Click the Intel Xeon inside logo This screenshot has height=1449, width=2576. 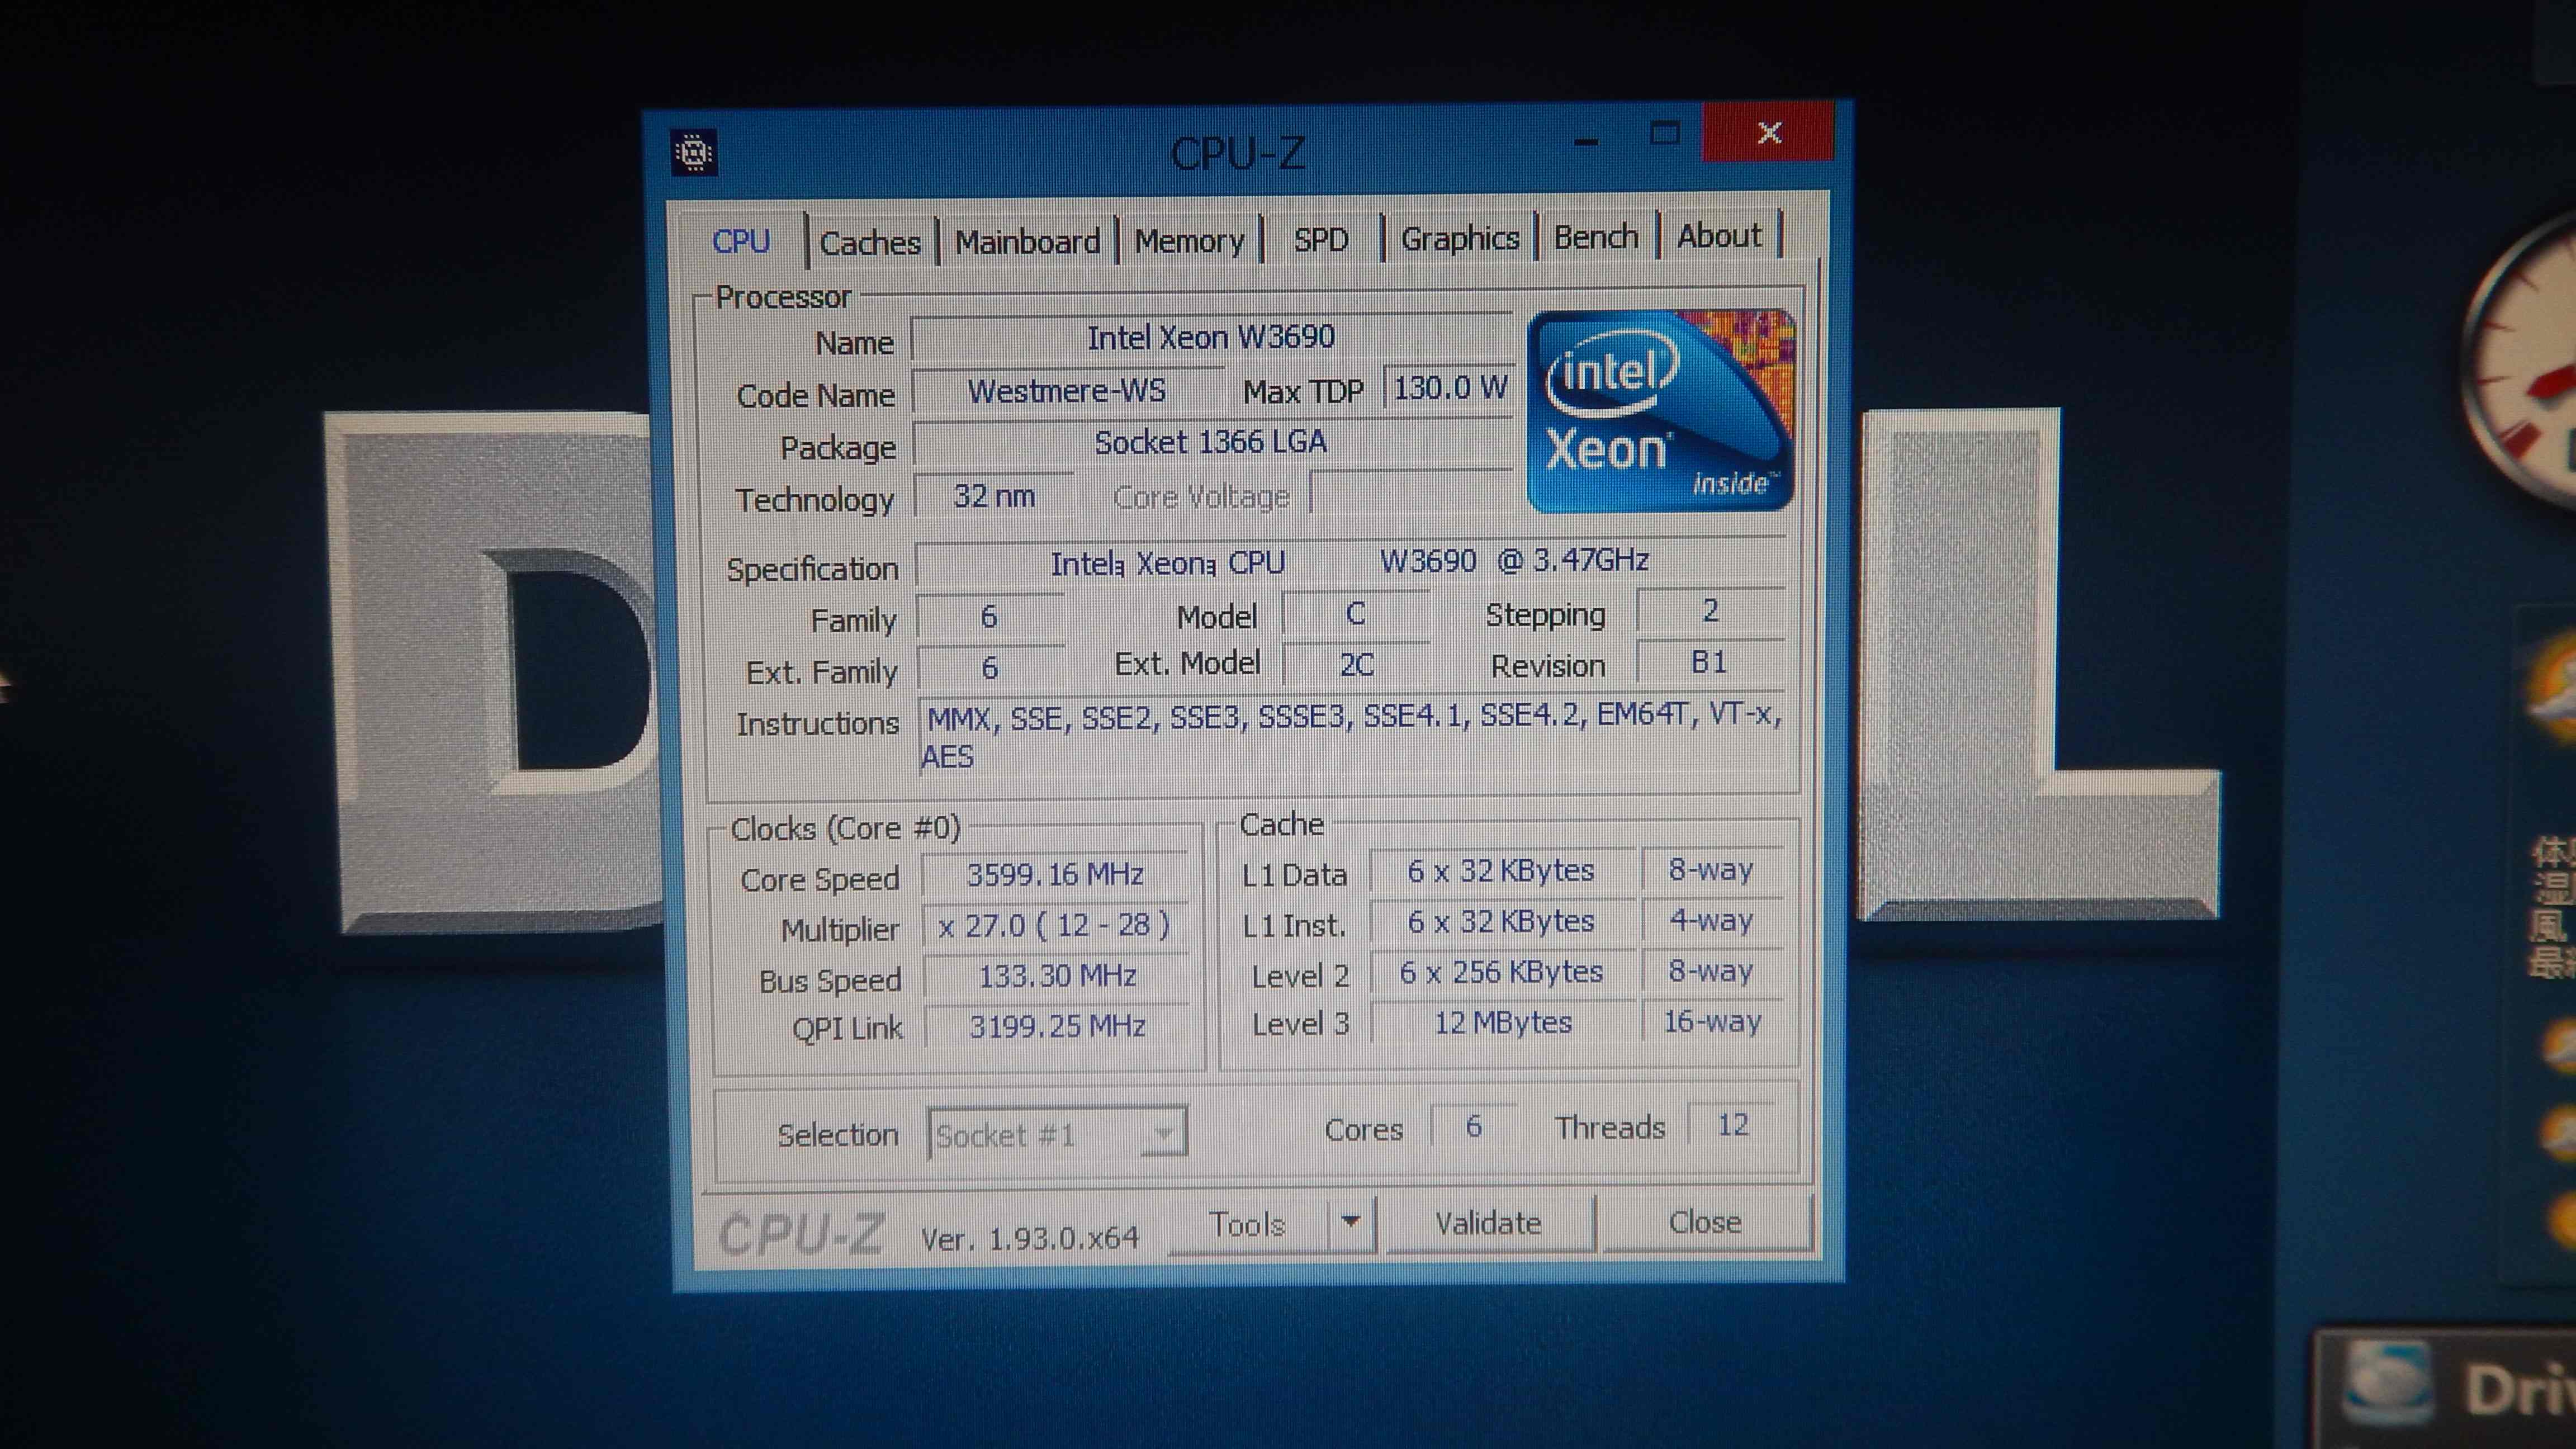coord(1661,411)
